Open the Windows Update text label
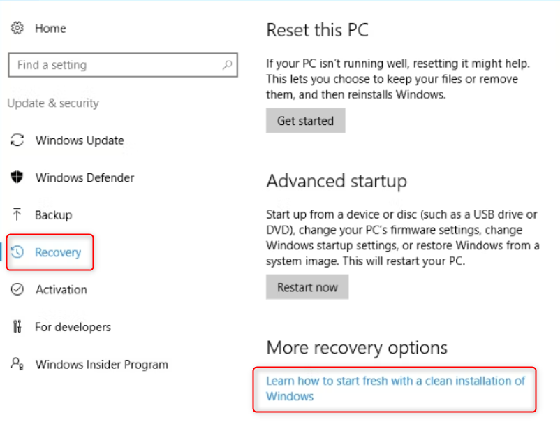 (x=80, y=140)
